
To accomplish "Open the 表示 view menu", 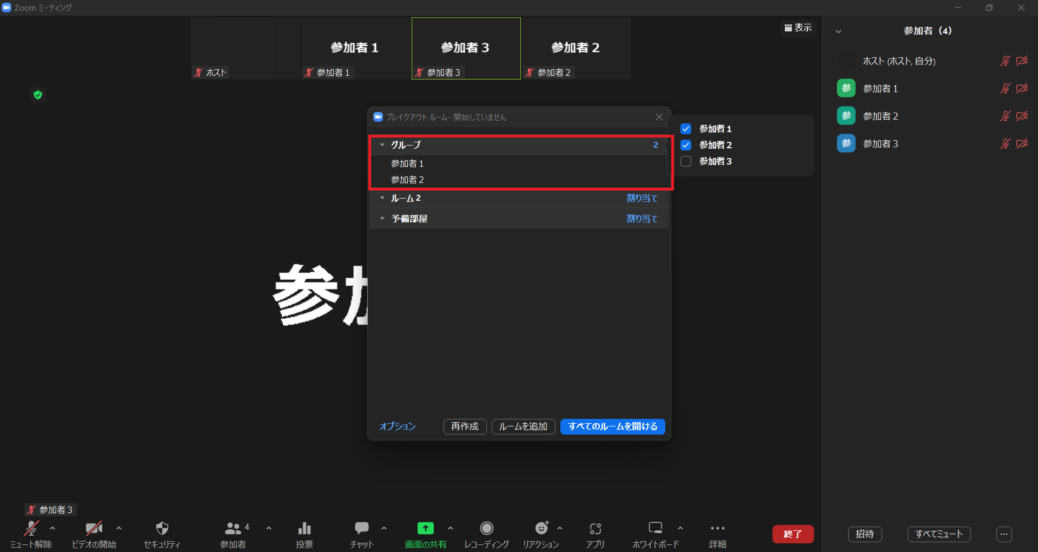I will 798,28.
